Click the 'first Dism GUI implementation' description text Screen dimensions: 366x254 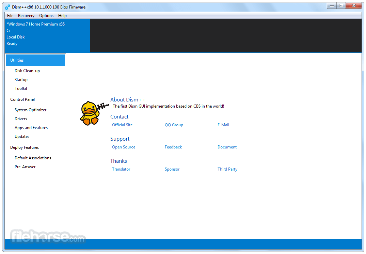[168, 106]
